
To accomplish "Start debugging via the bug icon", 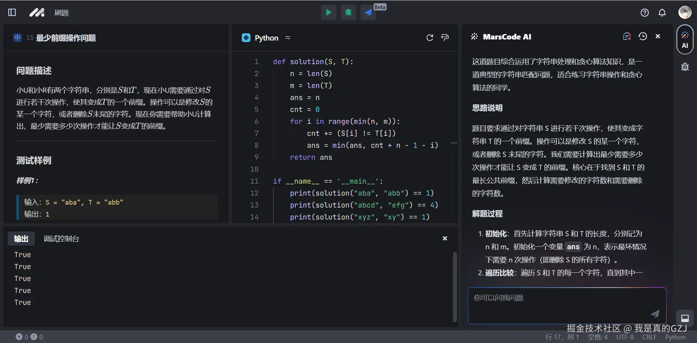I will [x=348, y=12].
